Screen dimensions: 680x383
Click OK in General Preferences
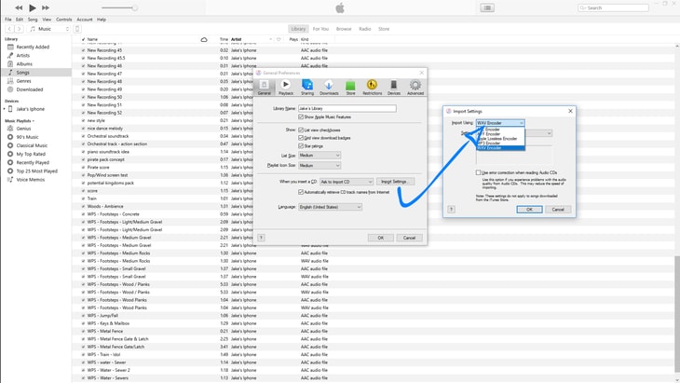click(381, 238)
